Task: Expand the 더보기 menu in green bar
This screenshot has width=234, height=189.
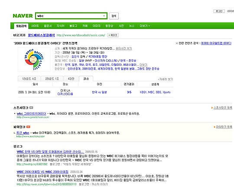Action: (x=145, y=26)
